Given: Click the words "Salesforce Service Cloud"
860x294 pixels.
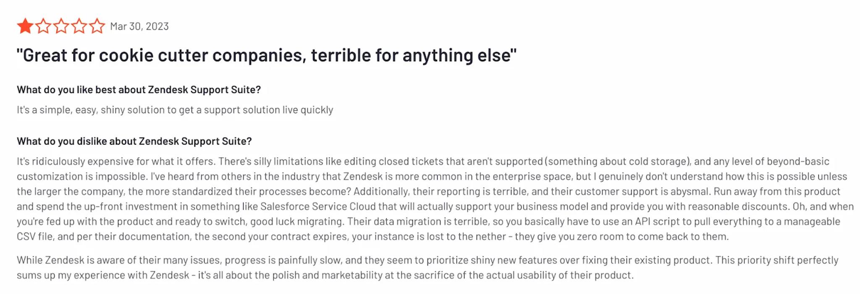Looking at the screenshot, I should (x=318, y=206).
